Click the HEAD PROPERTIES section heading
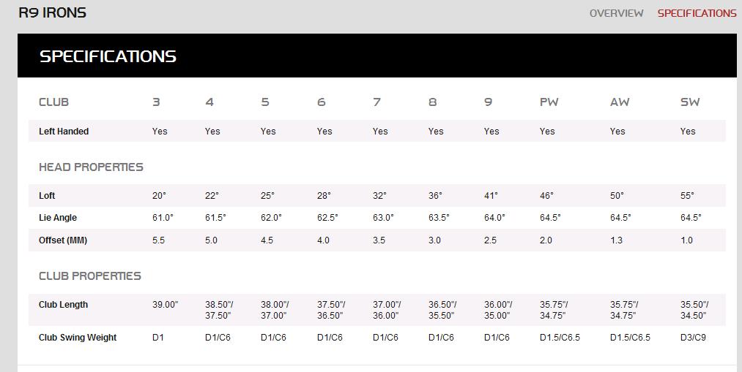This screenshot has height=372, width=742. click(x=91, y=167)
